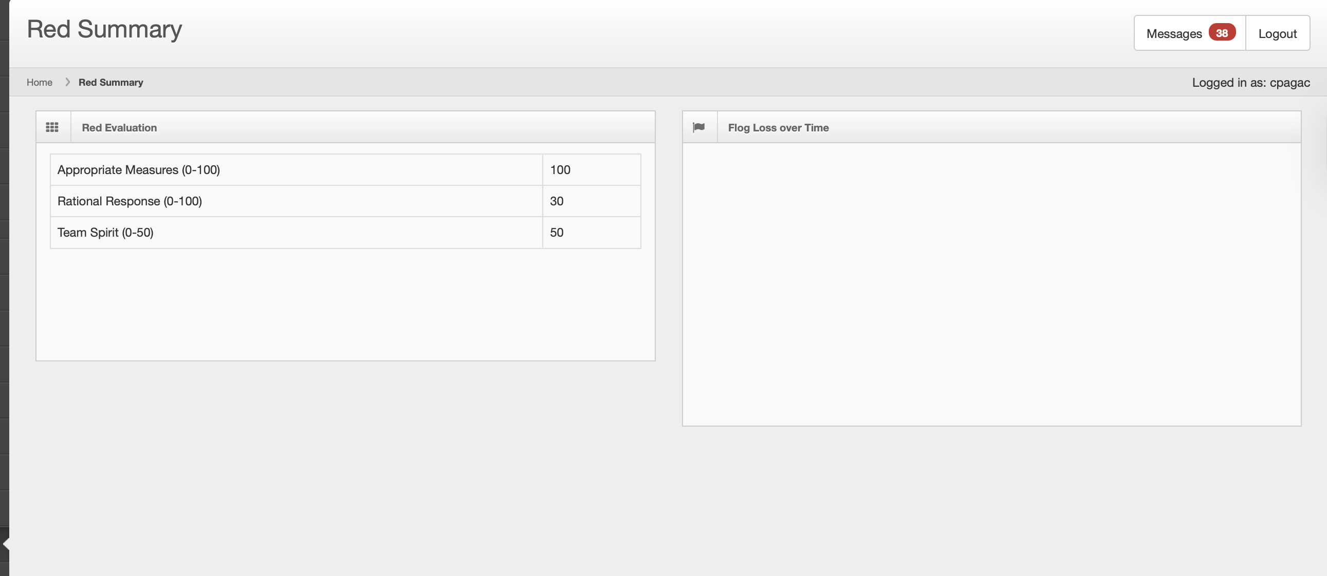Click inside the empty Flog Loss chart area

coord(991,284)
